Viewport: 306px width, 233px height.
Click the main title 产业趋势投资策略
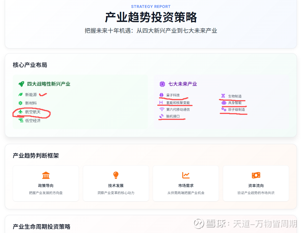coord(151,17)
